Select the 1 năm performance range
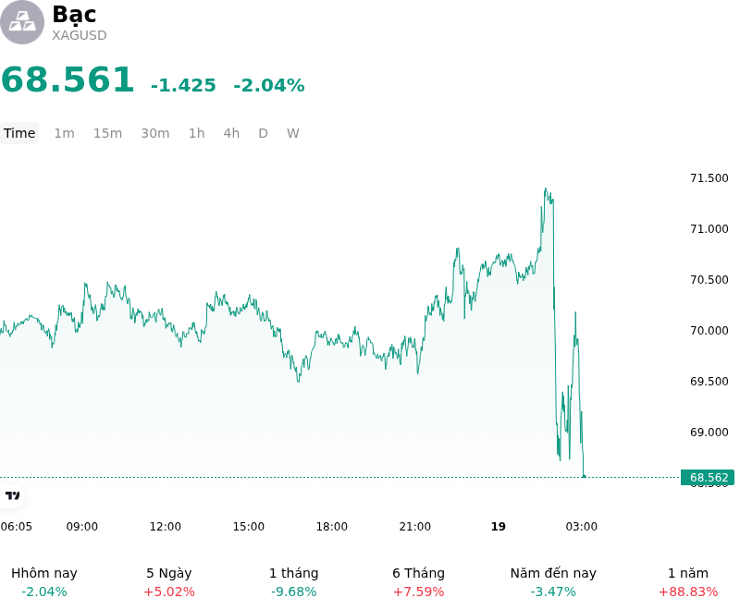The width and height of the screenshot is (740, 610). coord(688,582)
